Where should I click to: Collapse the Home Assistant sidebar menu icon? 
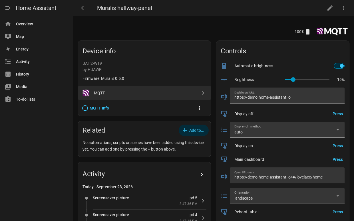pyautogui.click(x=8, y=8)
